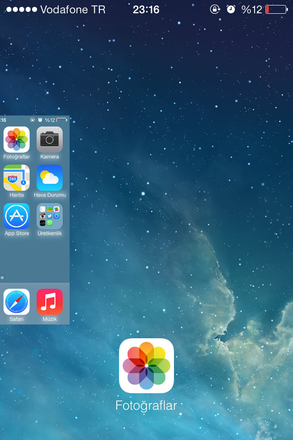This screenshot has height=440, width=293.
Task: Tap the small preview's alarm icon
Action: pos(40,120)
